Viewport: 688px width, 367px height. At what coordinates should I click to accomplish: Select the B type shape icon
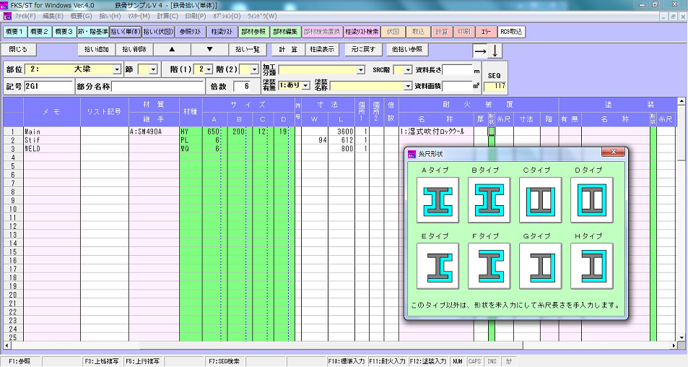tap(489, 200)
